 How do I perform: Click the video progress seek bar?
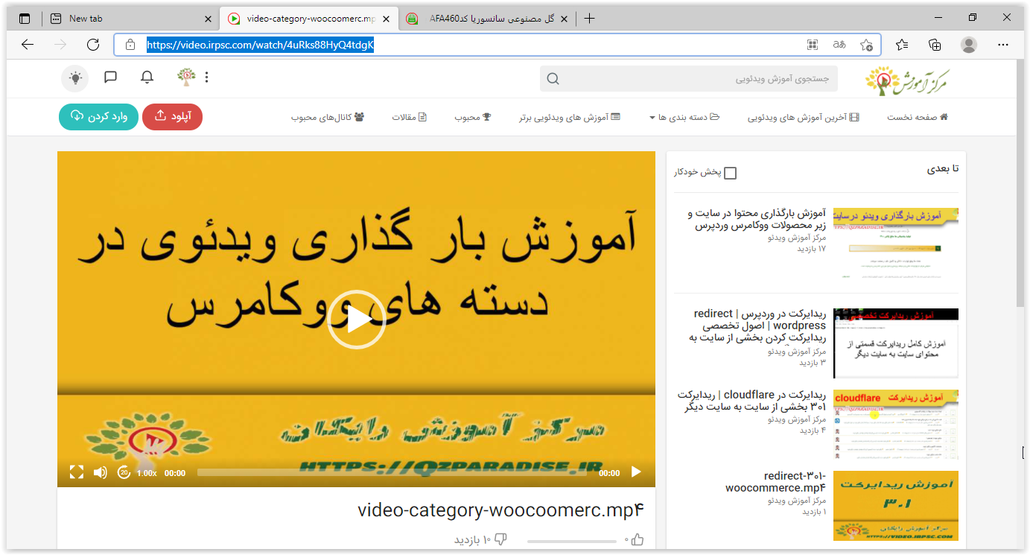[x=395, y=473]
